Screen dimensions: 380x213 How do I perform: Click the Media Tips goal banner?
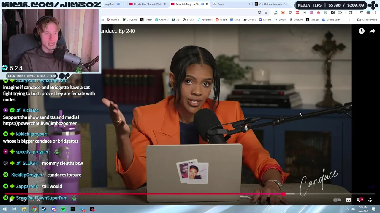[x=330, y=5]
